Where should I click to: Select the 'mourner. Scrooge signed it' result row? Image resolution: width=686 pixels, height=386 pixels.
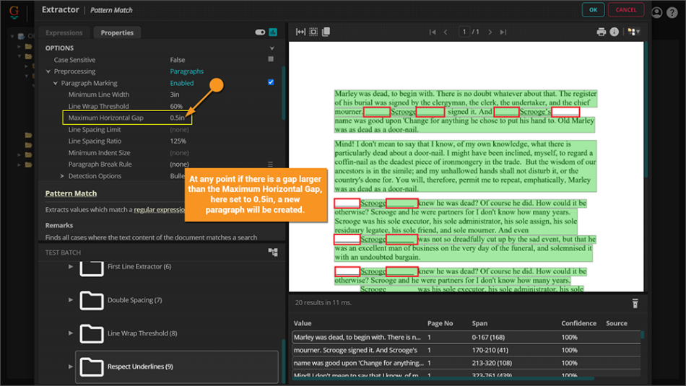pyautogui.click(x=466, y=350)
